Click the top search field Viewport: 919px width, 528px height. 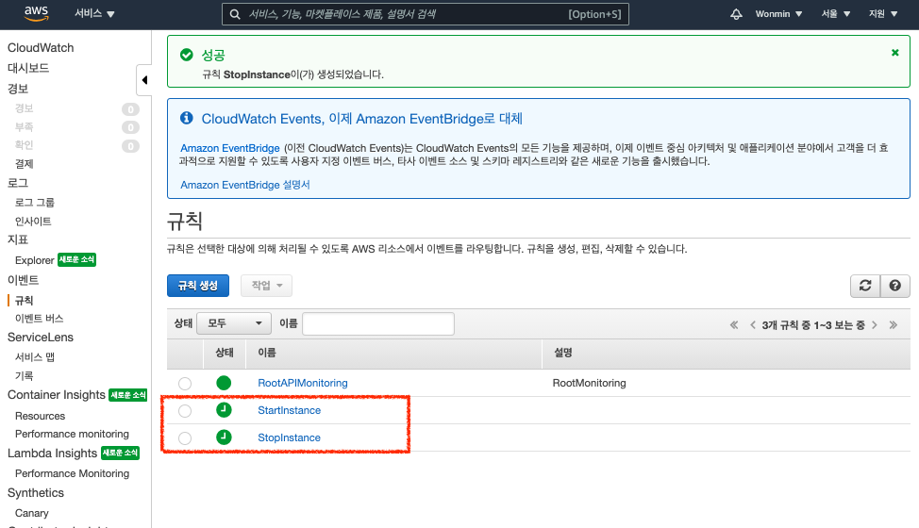pyautogui.click(x=426, y=14)
